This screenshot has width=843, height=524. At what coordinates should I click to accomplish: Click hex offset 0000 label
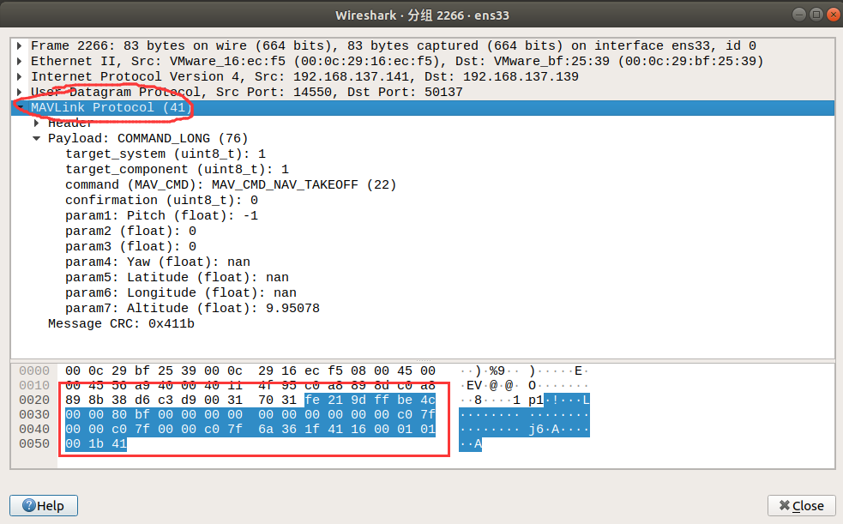pyautogui.click(x=33, y=370)
